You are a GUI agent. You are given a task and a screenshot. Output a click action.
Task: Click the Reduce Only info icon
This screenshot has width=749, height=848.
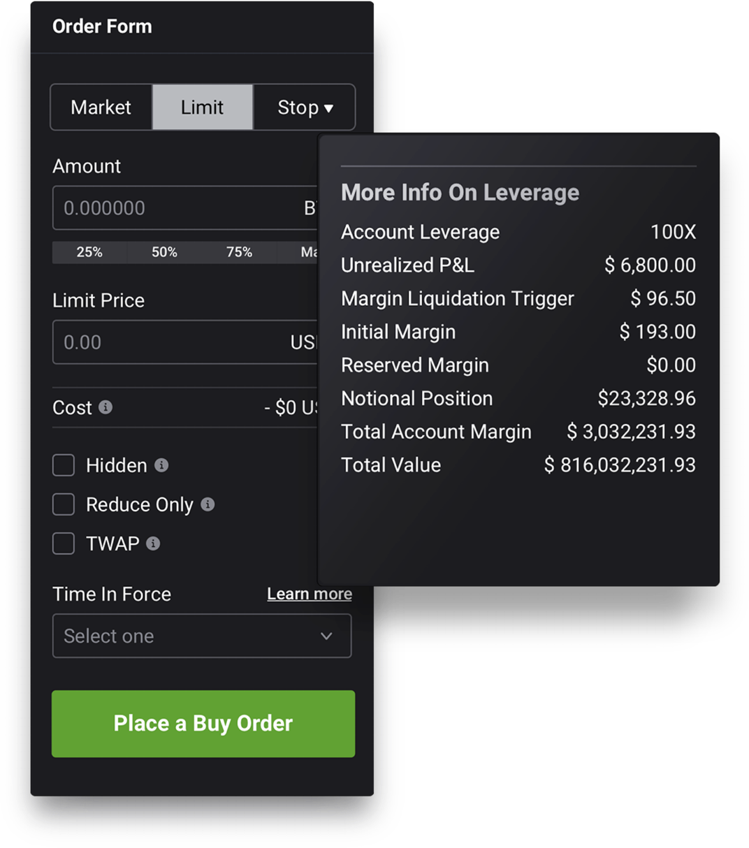(x=208, y=504)
